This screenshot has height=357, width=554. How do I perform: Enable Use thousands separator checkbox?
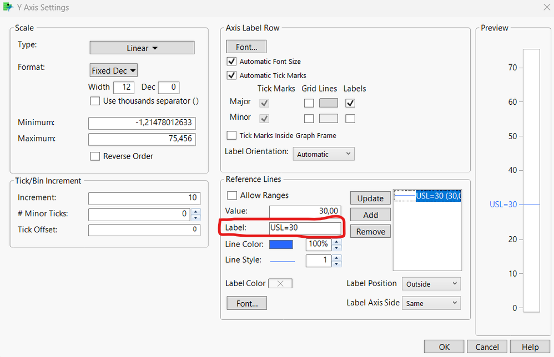(95, 101)
